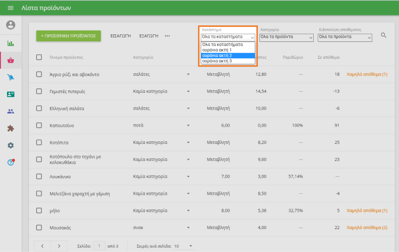
Task: Open the settings gear icon
Action: (10, 145)
